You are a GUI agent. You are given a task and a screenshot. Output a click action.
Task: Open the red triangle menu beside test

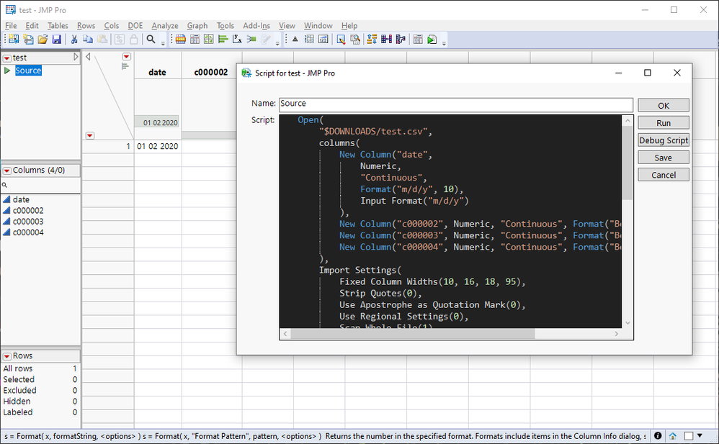(7, 58)
